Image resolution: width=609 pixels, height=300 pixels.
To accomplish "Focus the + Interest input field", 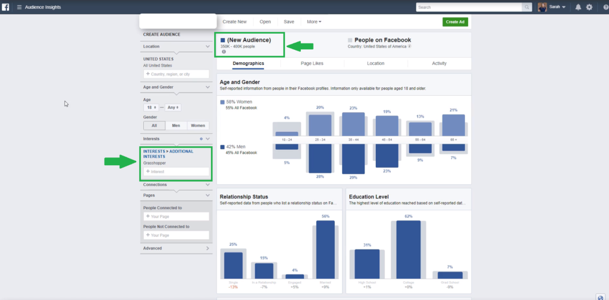I will [176, 172].
